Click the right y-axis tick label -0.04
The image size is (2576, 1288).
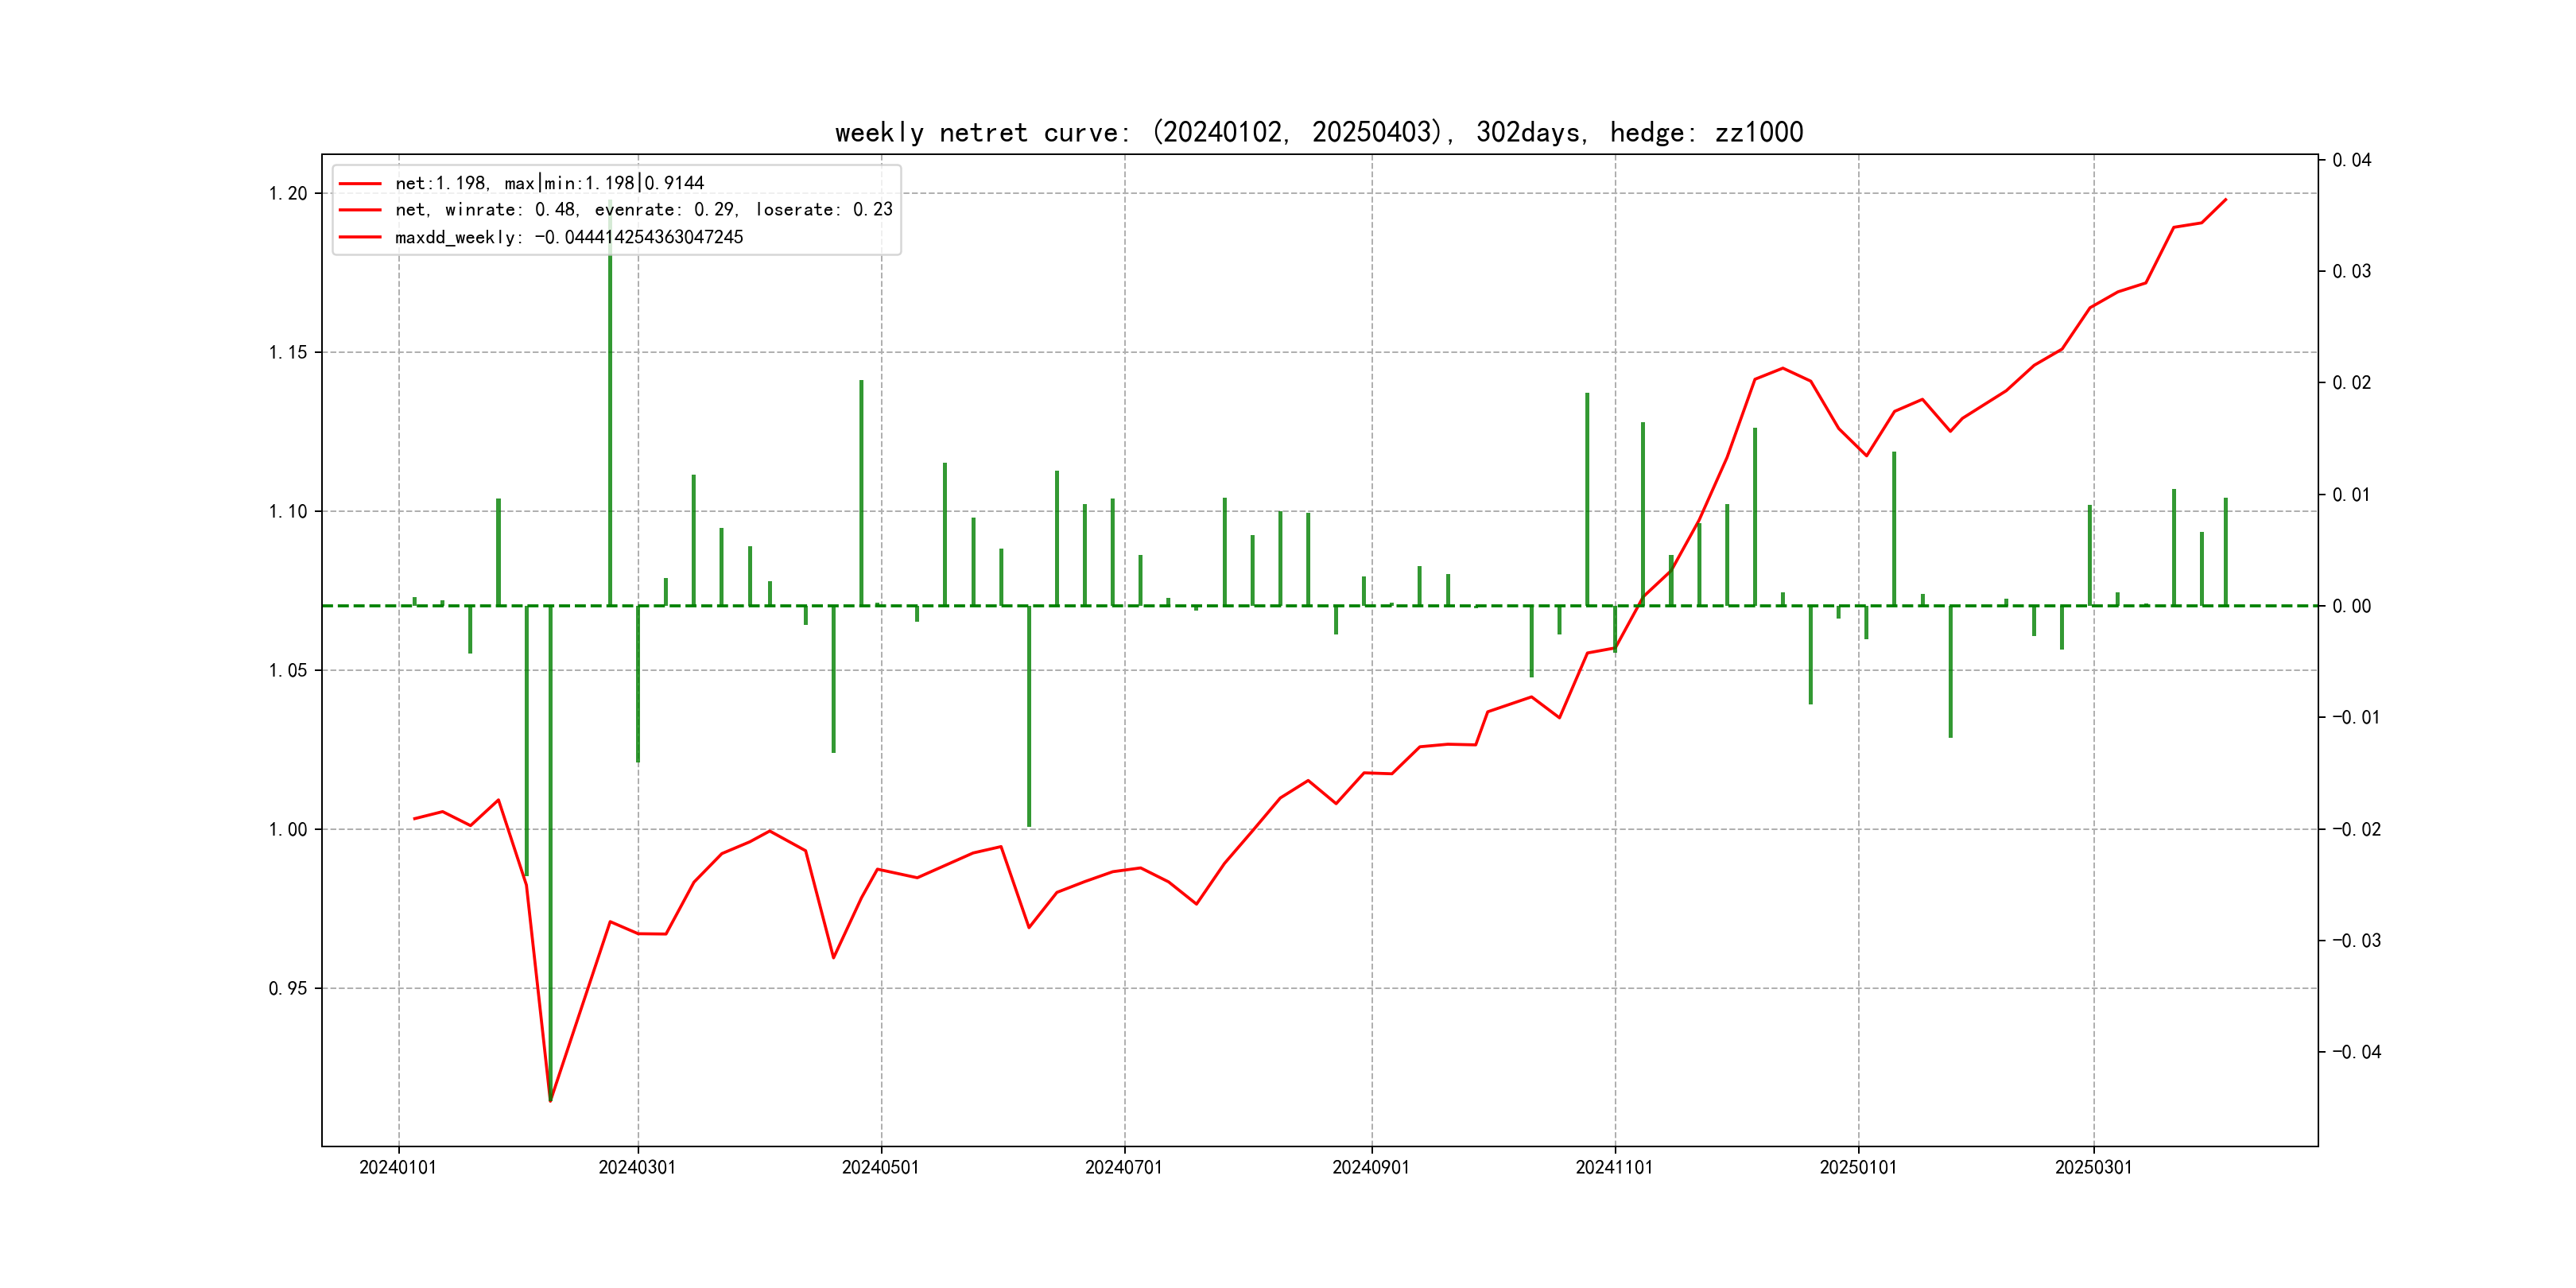coord(2356,1052)
